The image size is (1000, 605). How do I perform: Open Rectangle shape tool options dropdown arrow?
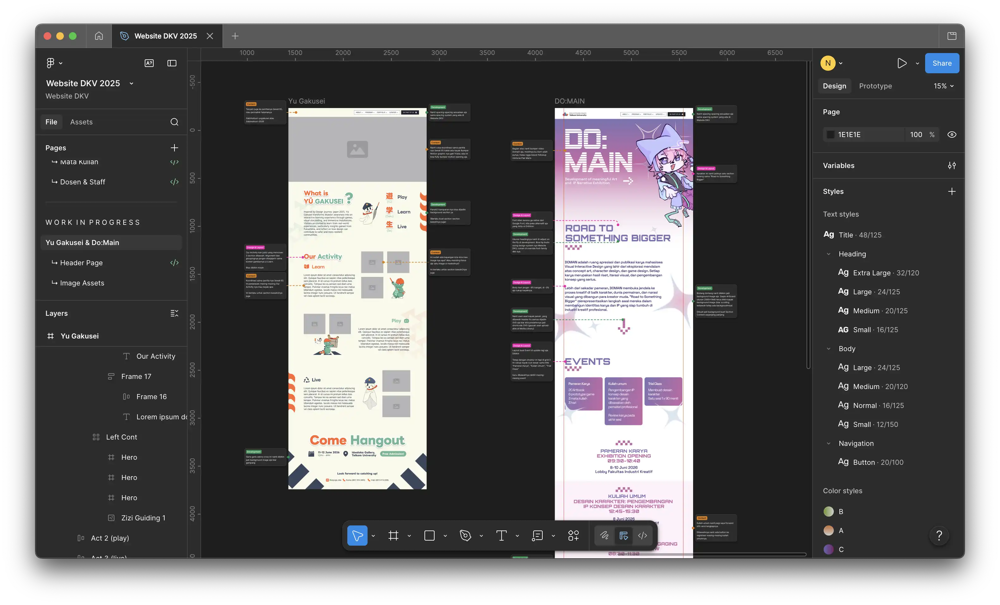click(445, 536)
